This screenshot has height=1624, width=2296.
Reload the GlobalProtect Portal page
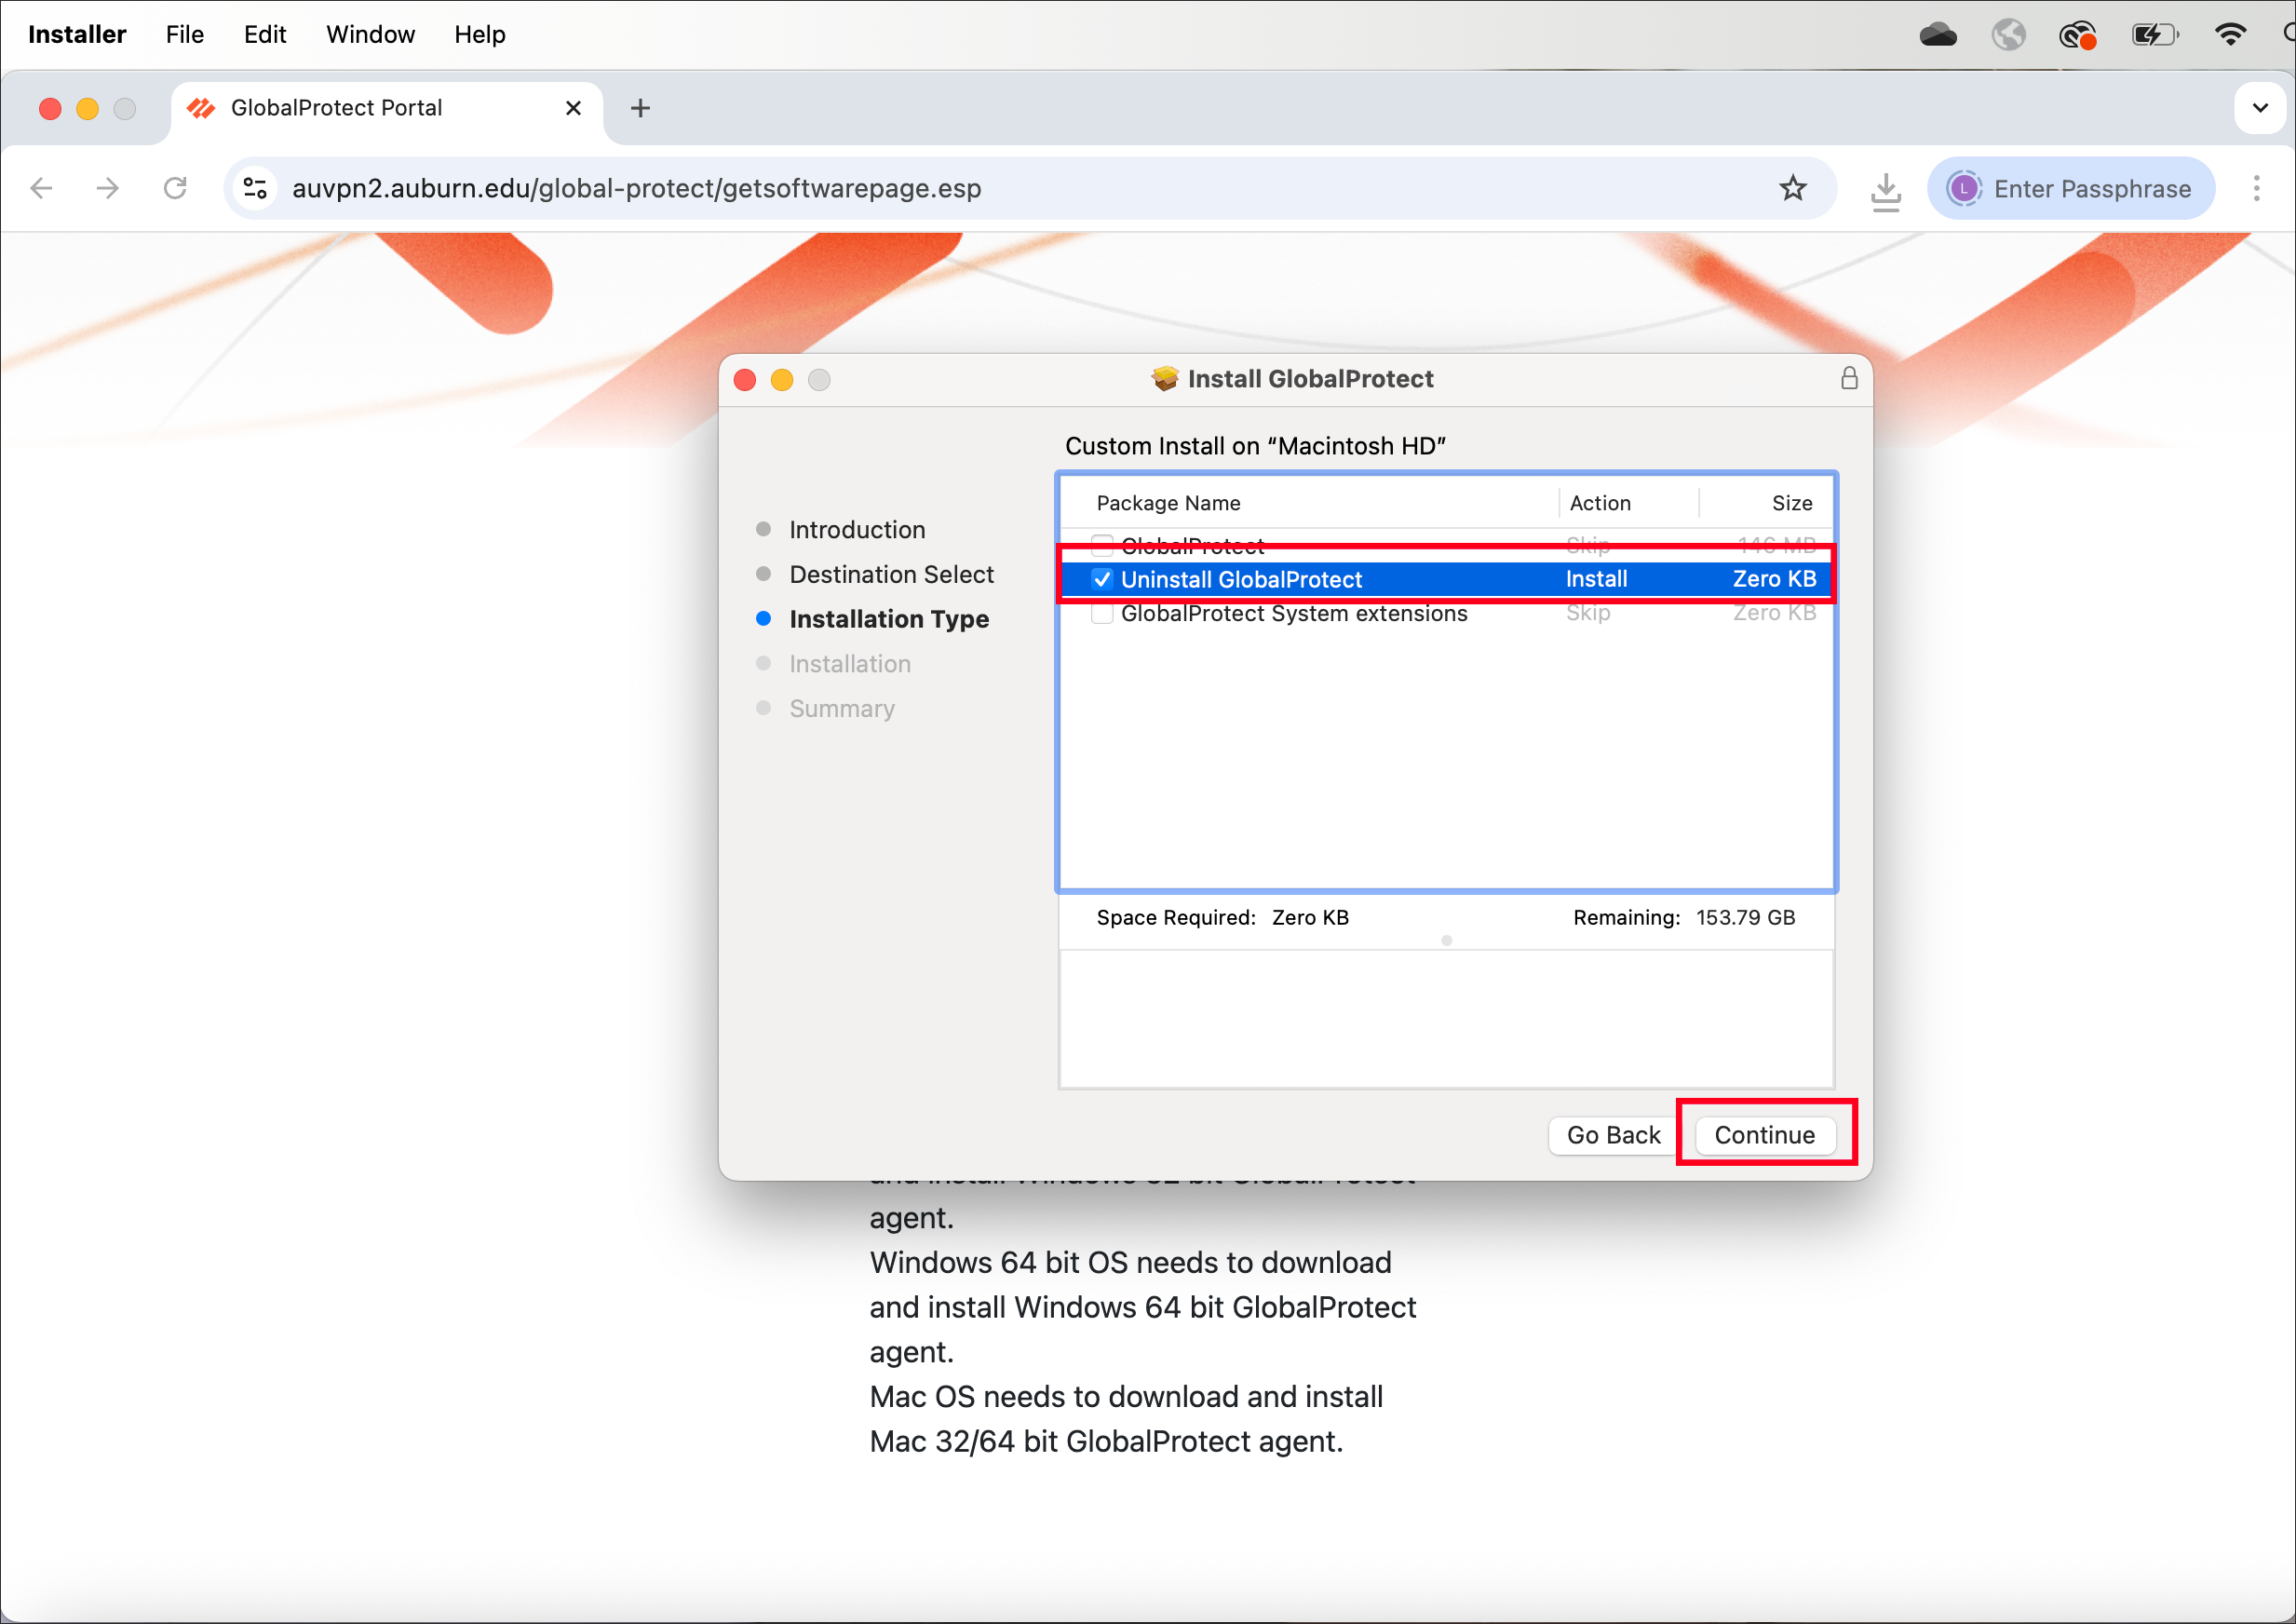tap(175, 188)
